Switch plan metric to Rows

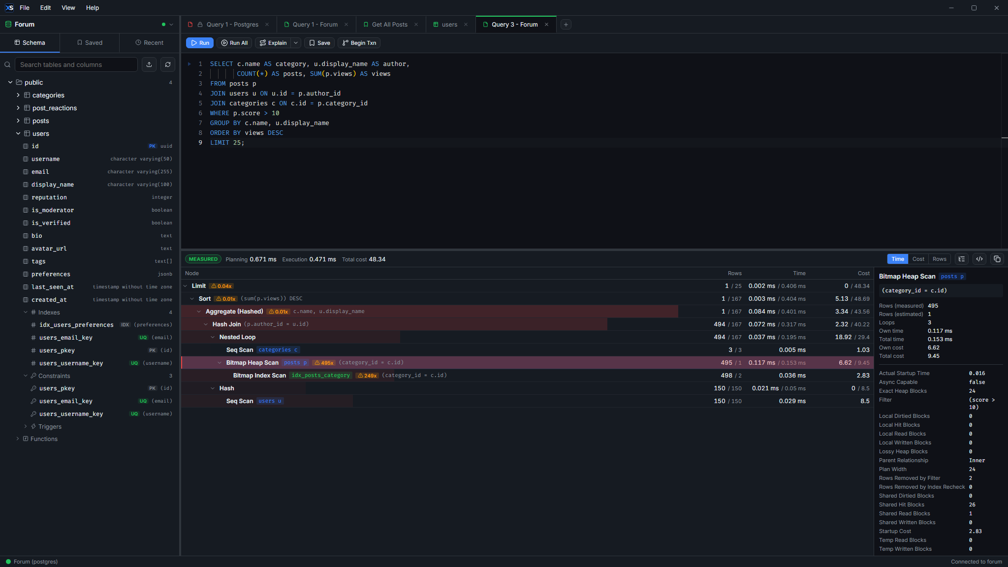[x=940, y=259]
